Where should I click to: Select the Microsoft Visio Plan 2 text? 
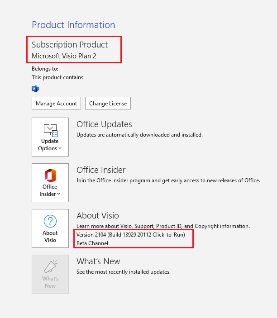64,56
